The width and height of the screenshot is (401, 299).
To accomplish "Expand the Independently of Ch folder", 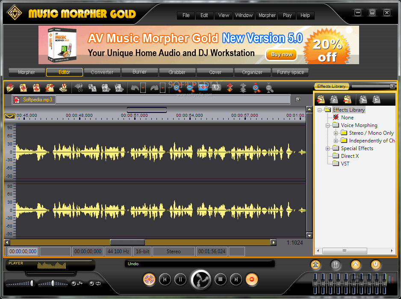I will pos(336,141).
